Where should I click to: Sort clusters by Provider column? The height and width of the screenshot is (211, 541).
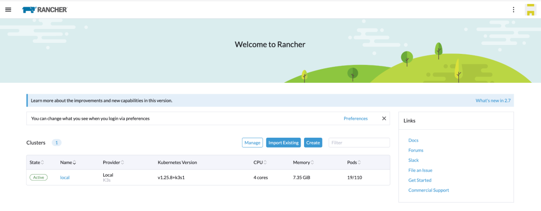[113, 163]
